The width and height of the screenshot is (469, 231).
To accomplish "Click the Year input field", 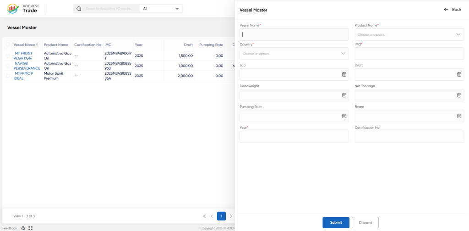I will [294, 137].
